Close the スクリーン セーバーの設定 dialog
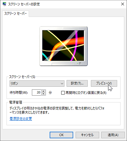The image size is (127, 141). point(122,4)
